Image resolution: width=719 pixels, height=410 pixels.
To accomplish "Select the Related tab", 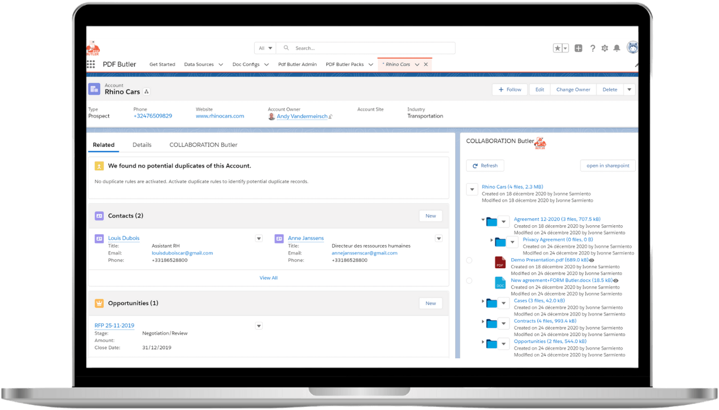I will pos(103,145).
